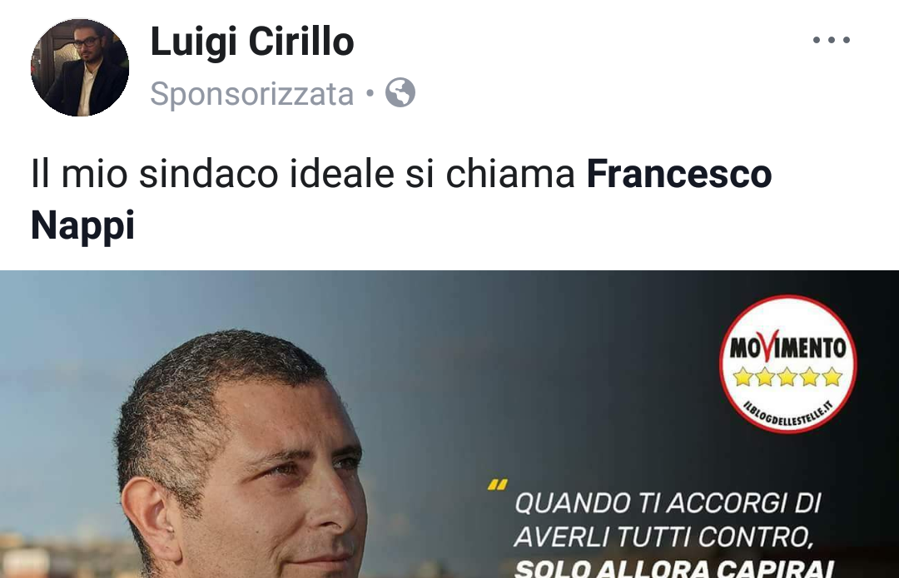Open the Francesco mention in bold
Viewport: 899px width, 578px height.
(679, 174)
